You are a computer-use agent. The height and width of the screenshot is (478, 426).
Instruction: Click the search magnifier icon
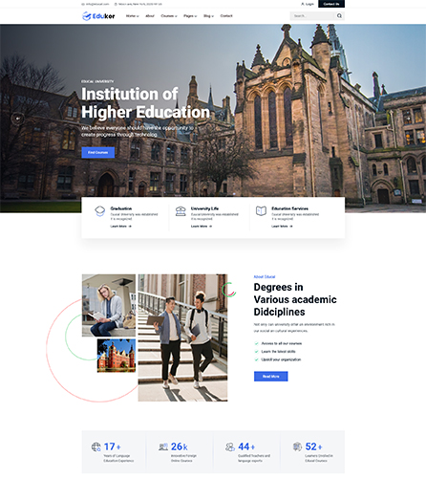pyautogui.click(x=339, y=15)
